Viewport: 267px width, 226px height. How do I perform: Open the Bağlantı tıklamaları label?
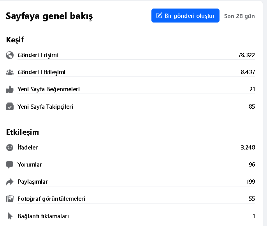click(x=43, y=216)
